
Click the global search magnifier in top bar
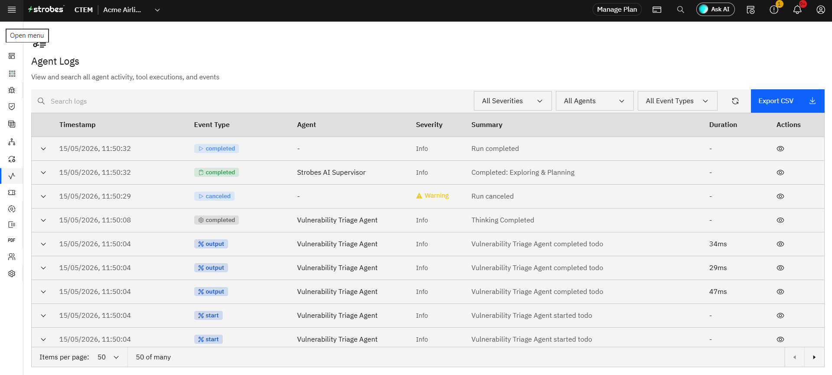tap(681, 10)
